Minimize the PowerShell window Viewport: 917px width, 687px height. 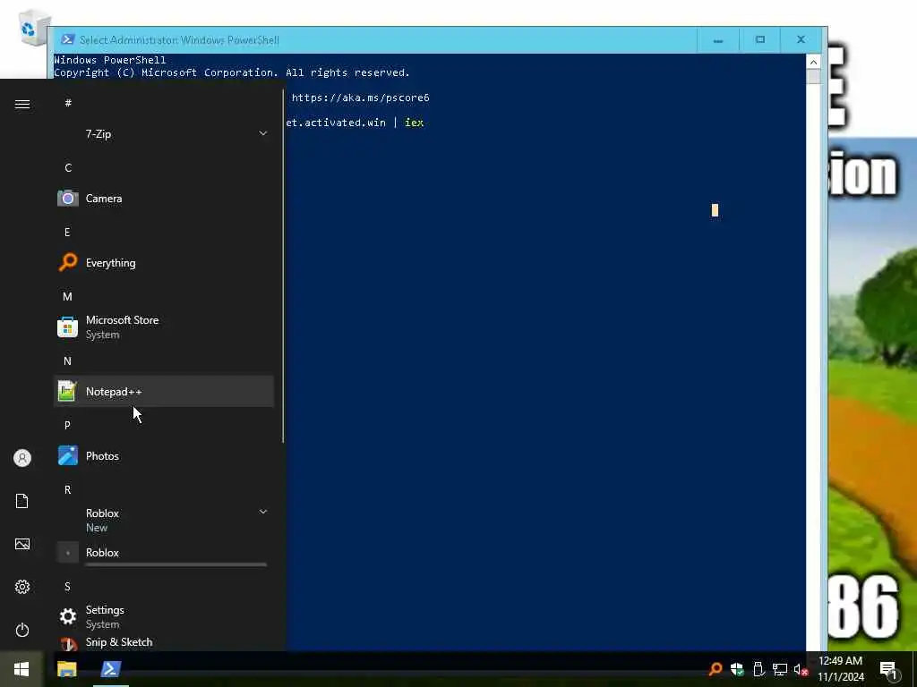(x=718, y=39)
